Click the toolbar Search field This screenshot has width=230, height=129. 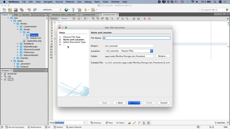[x=214, y=10]
